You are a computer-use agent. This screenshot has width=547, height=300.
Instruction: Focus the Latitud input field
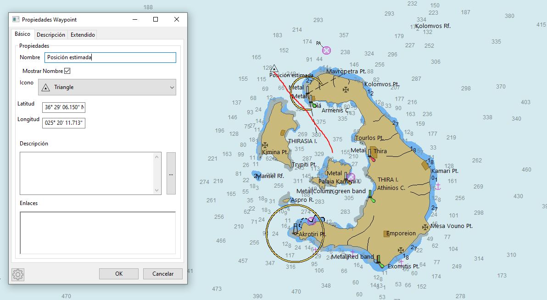click(x=63, y=108)
